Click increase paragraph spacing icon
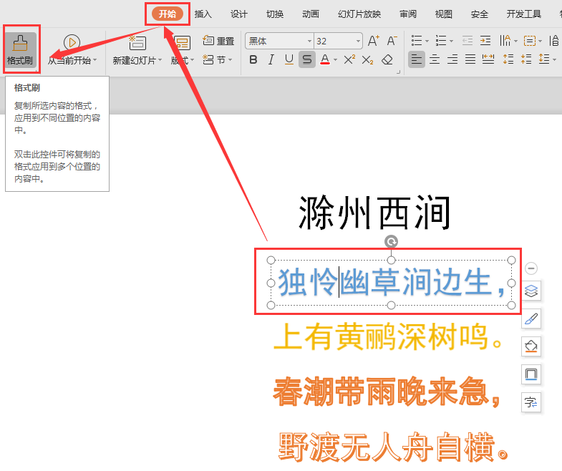This screenshot has width=562, height=471. point(508,59)
